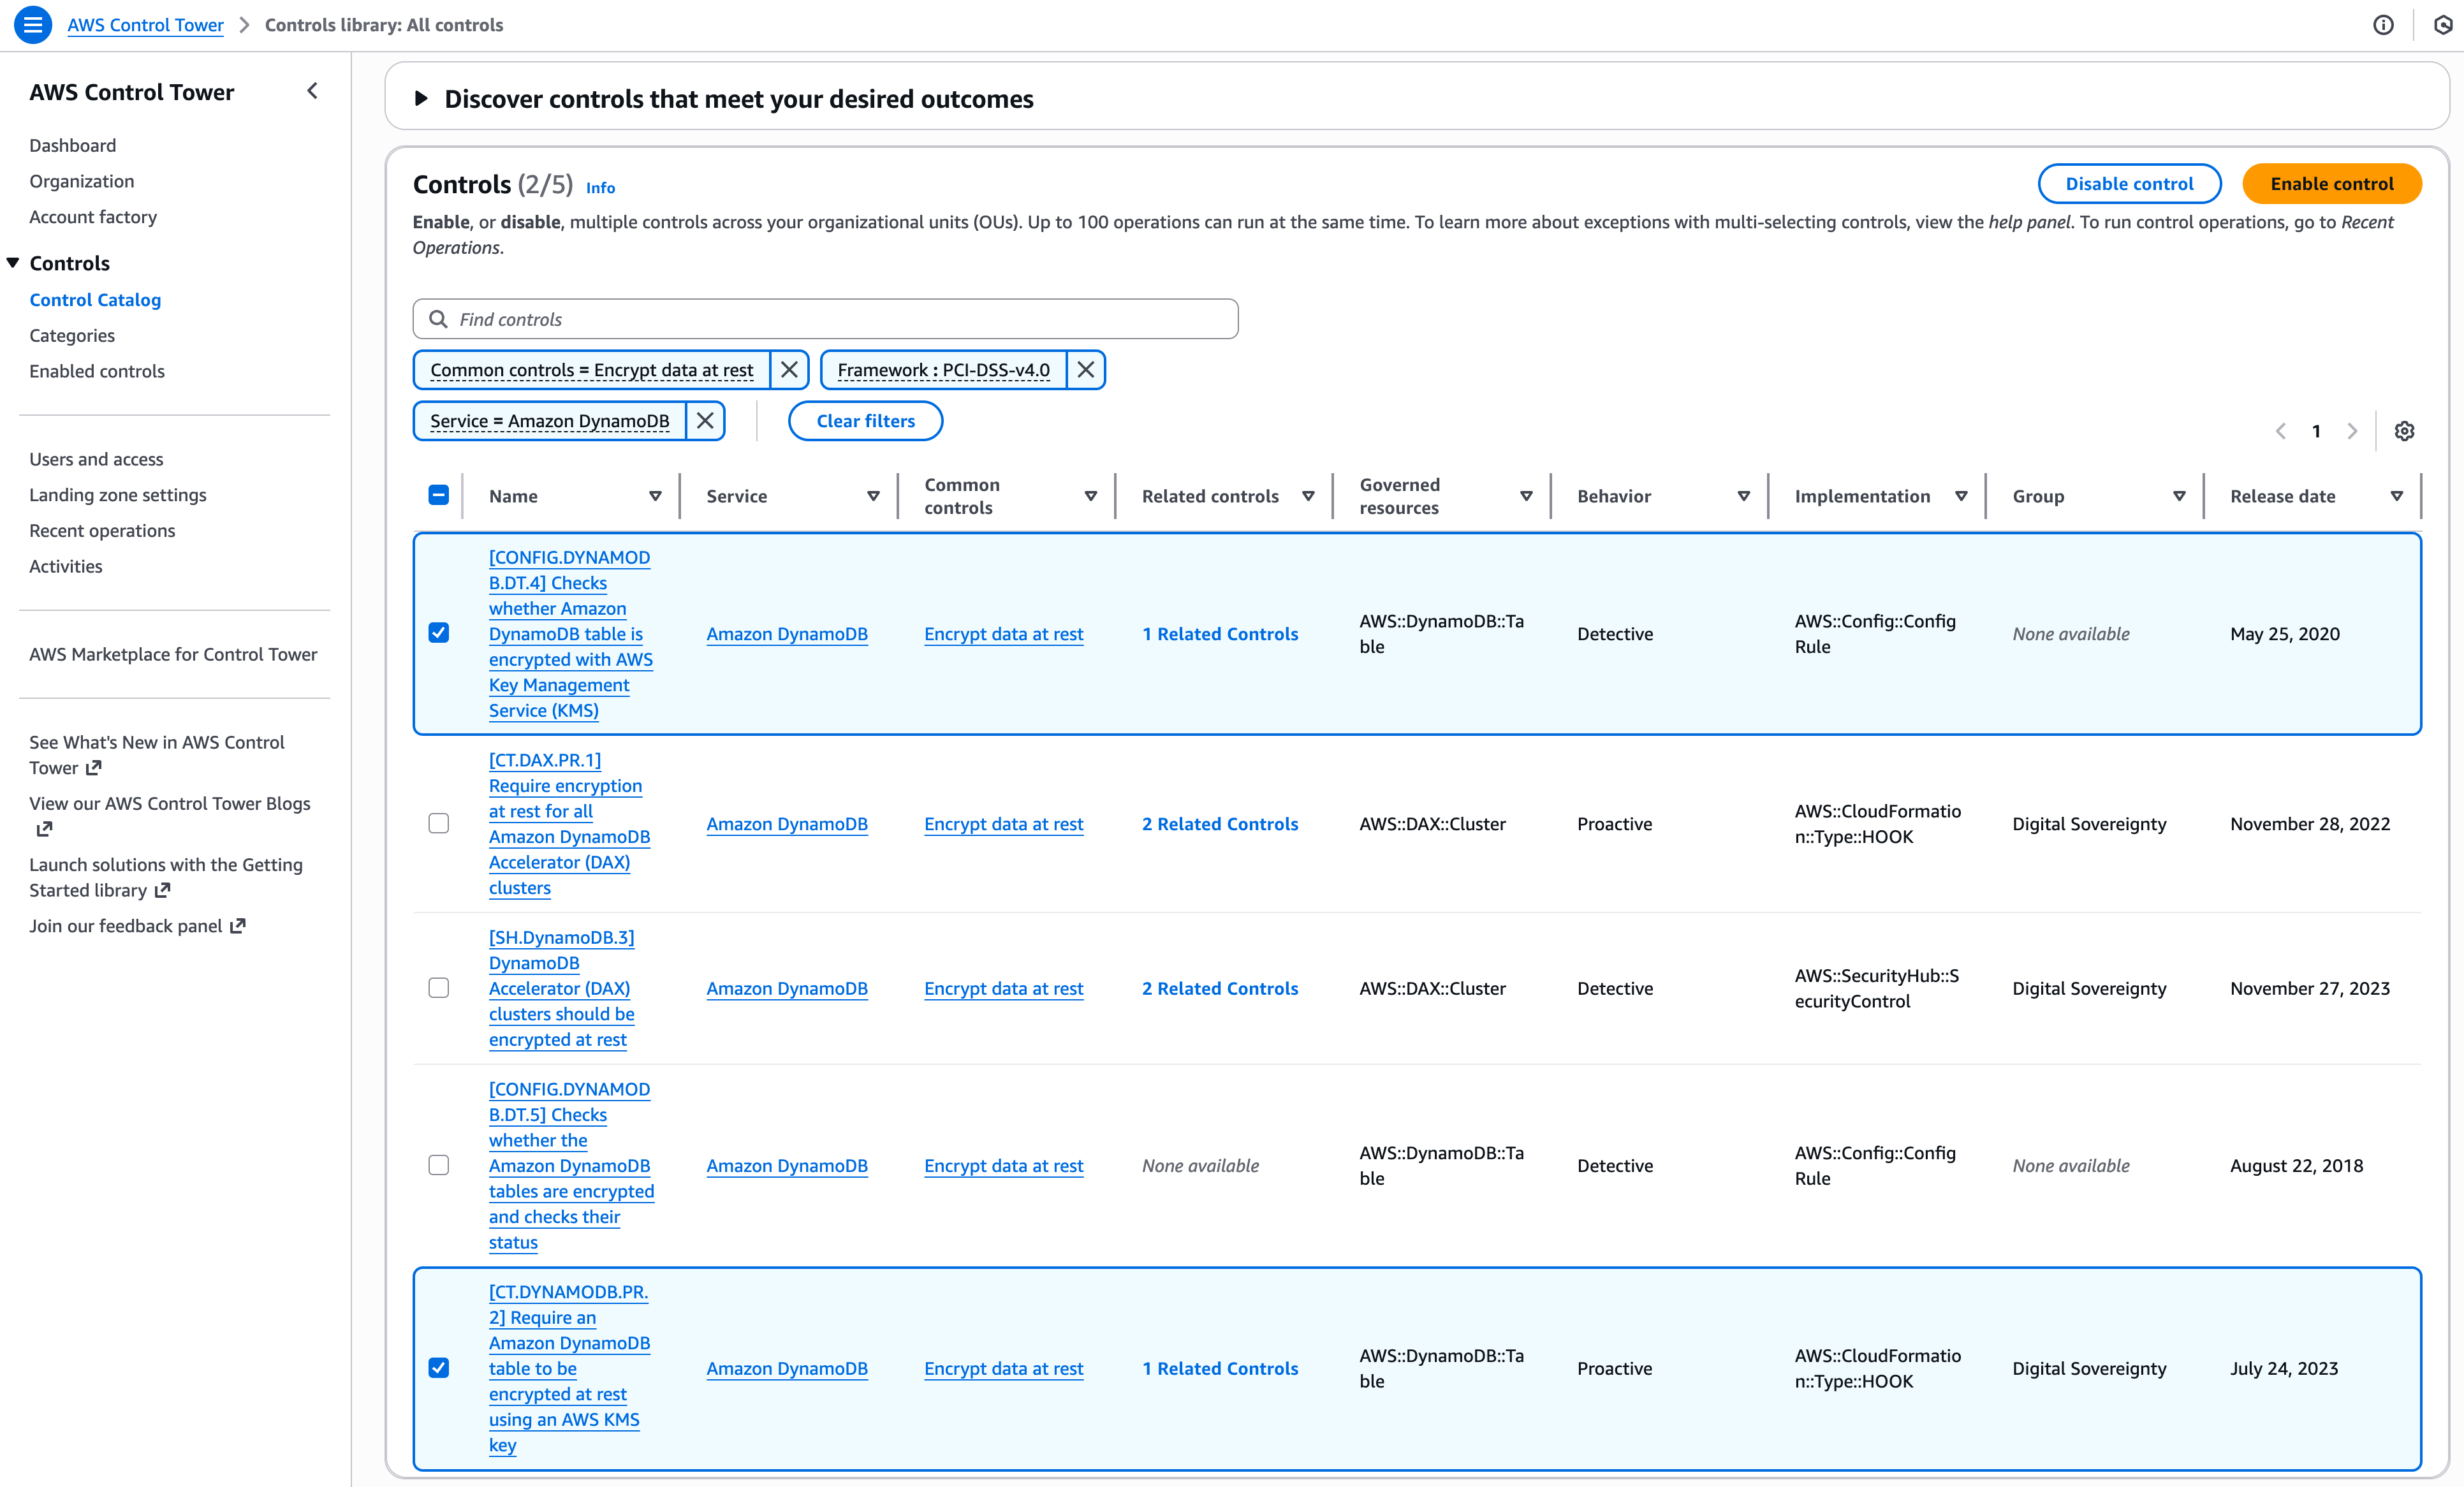Image resolution: width=2464 pixels, height=1487 pixels.
Task: Toggle the select-all controls checkbox
Action: coord(438,496)
